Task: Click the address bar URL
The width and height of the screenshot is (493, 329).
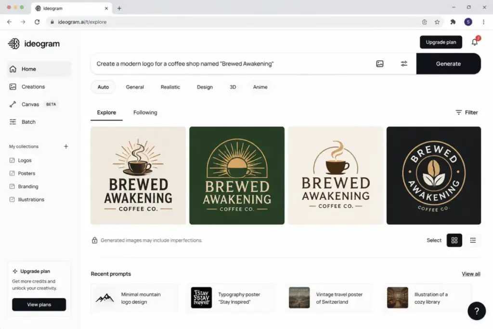Action: click(82, 22)
